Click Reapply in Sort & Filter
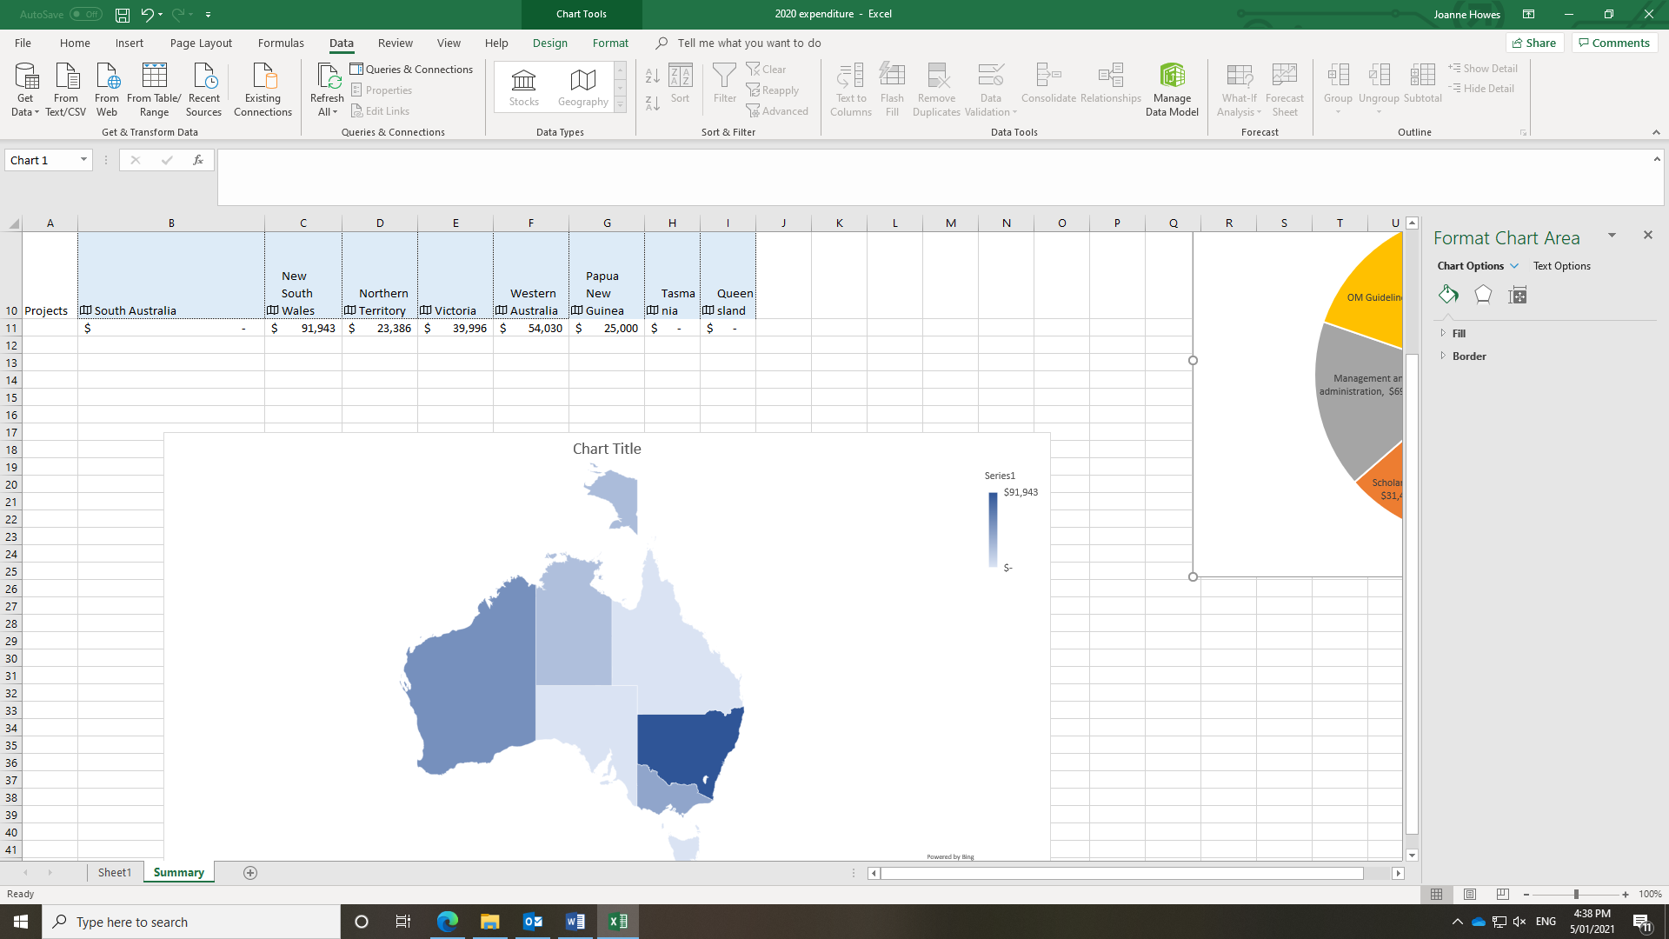This screenshot has height=939, width=1669. point(772,90)
